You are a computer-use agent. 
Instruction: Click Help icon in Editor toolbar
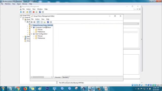pyautogui.click(x=48, y=22)
